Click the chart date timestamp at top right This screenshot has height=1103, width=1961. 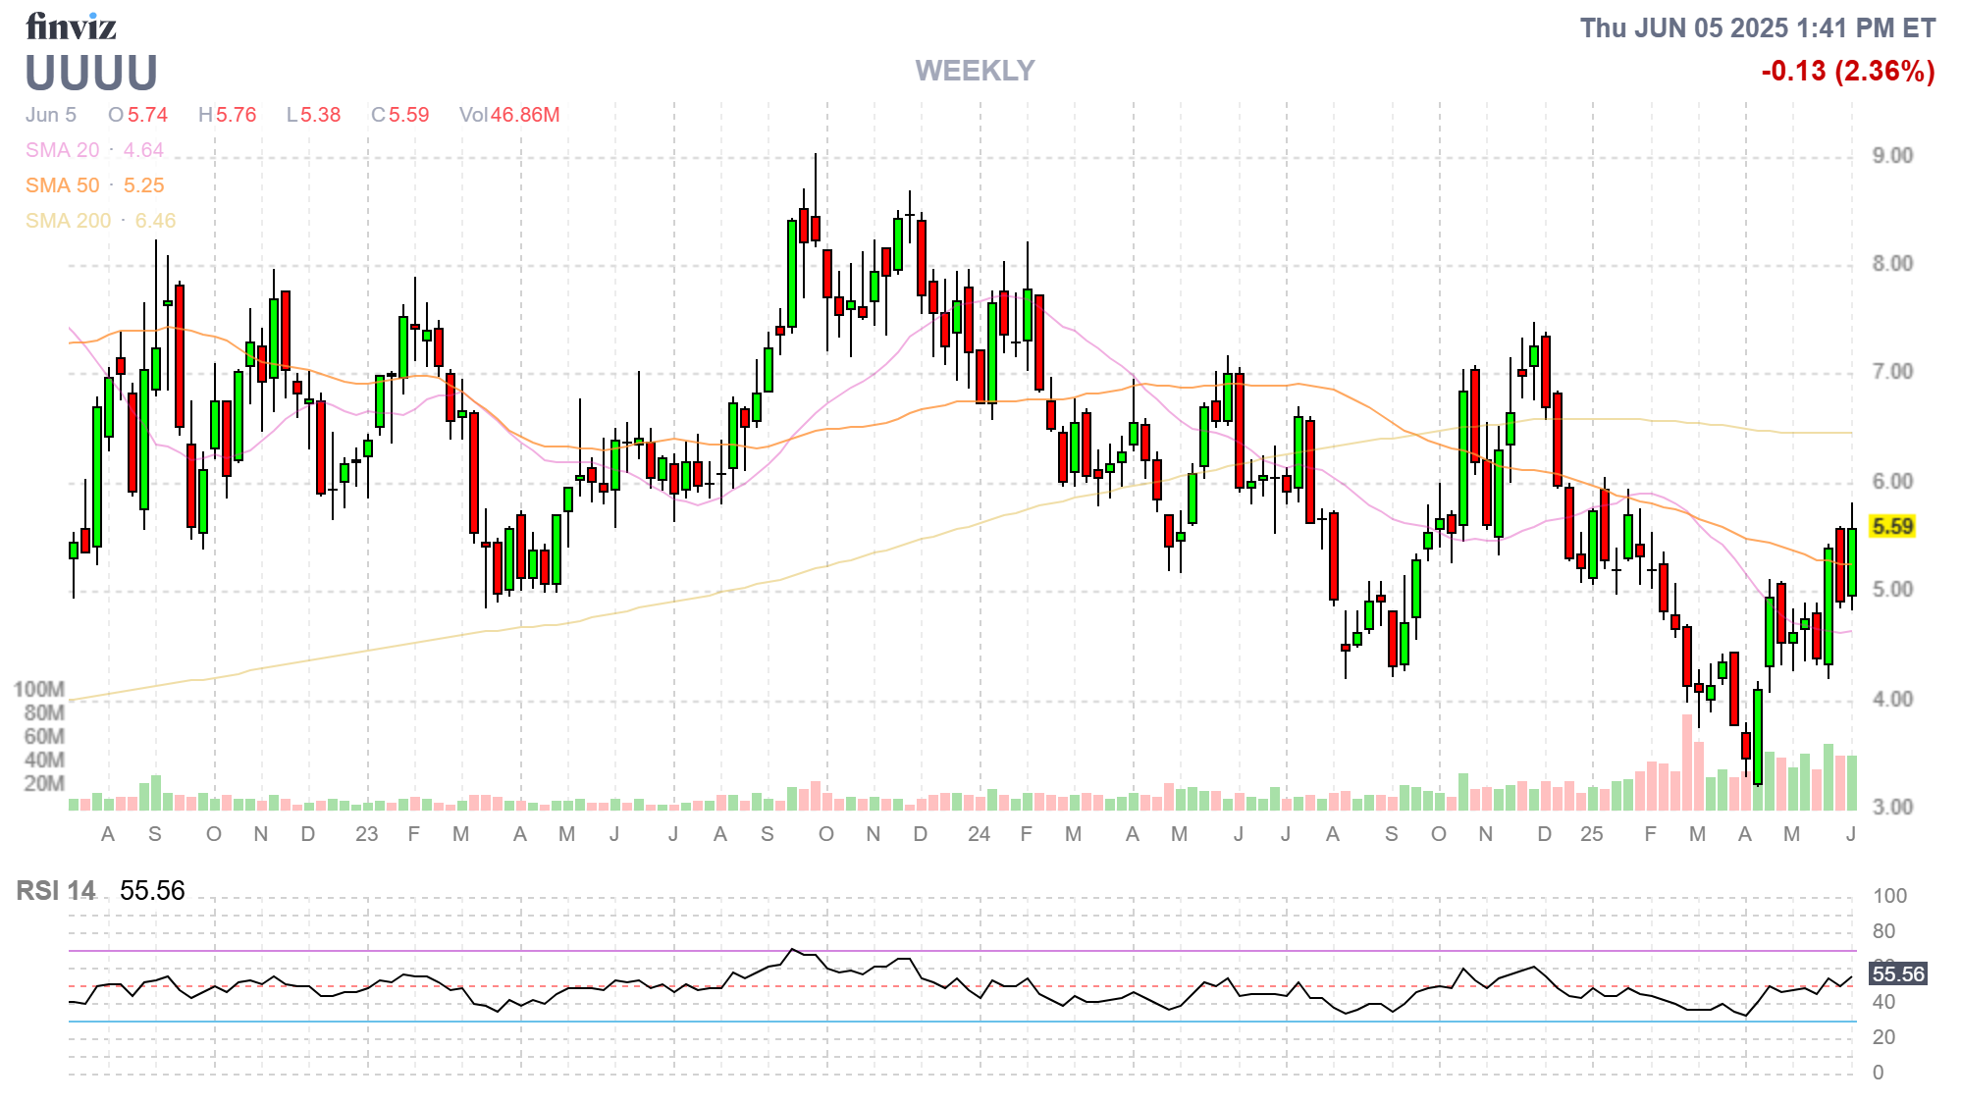click(x=1757, y=28)
